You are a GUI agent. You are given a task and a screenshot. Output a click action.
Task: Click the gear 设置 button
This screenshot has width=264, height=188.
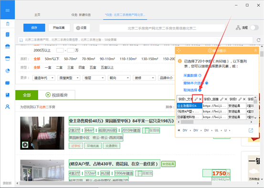[82, 28]
